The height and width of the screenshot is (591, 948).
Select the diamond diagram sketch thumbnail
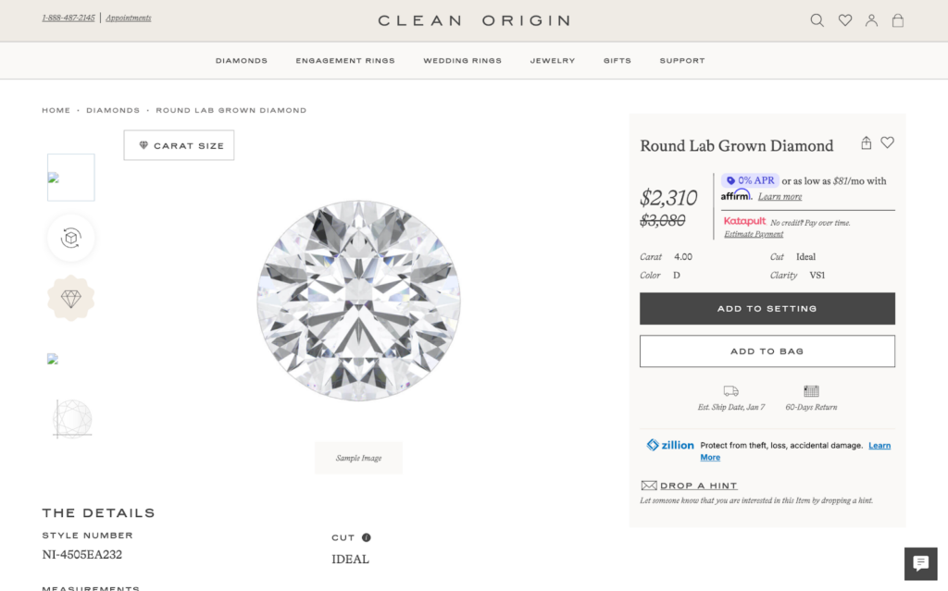coord(71,419)
